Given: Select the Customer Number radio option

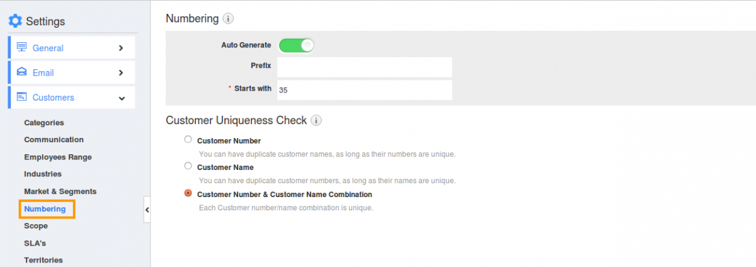Looking at the screenshot, I should (188, 140).
